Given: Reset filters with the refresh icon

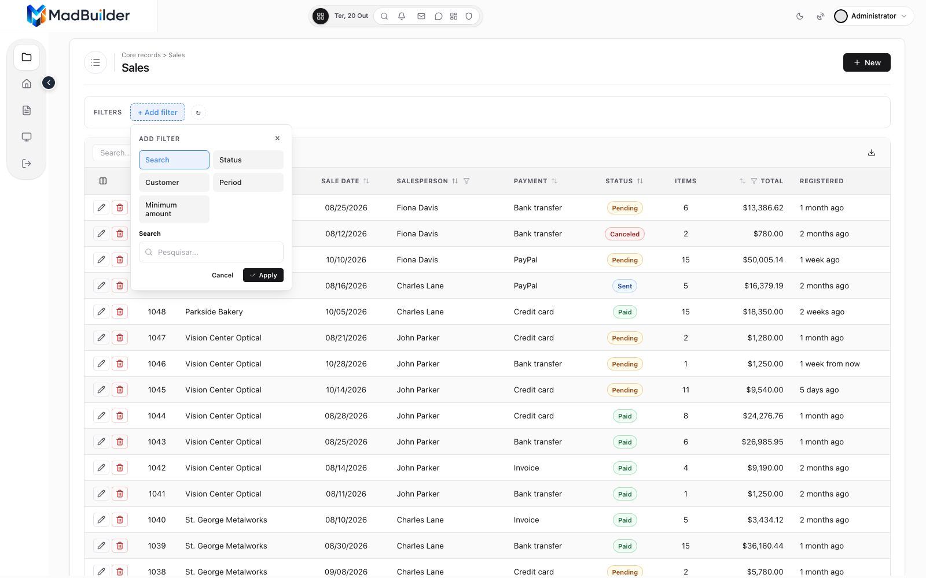Looking at the screenshot, I should tap(198, 113).
